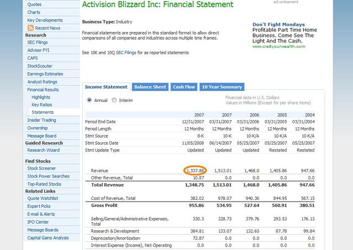Open the 10 Year Summary tab
353x250 pixels.
[222, 87]
